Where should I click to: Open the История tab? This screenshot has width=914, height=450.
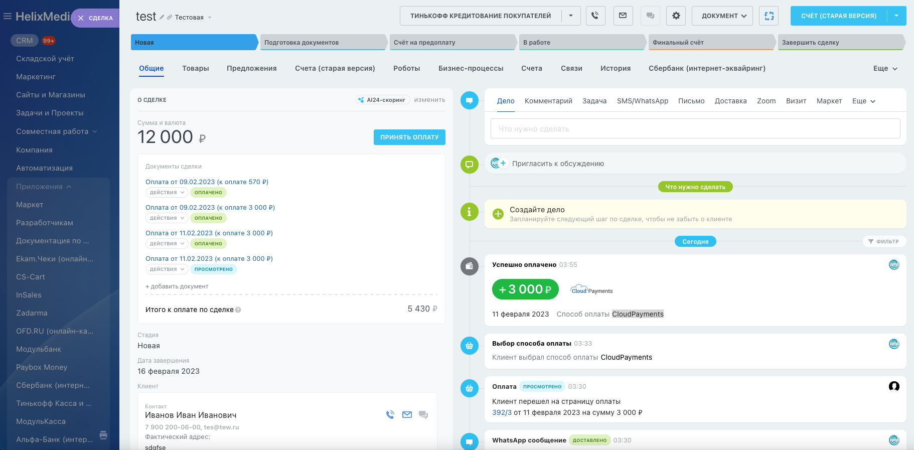pyautogui.click(x=616, y=68)
